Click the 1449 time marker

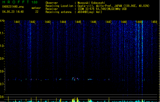click(139, 22)
